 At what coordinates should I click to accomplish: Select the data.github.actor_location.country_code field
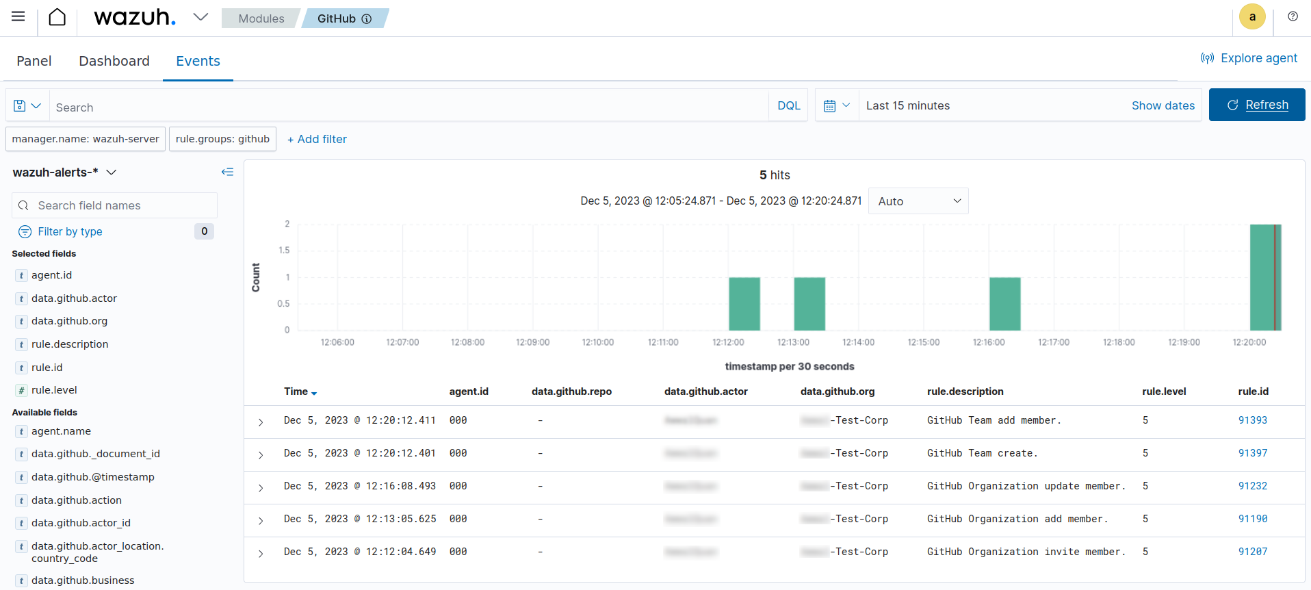(97, 552)
